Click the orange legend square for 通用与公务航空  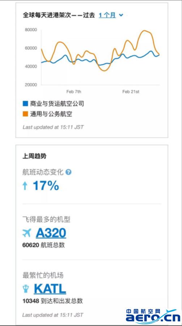25,114
